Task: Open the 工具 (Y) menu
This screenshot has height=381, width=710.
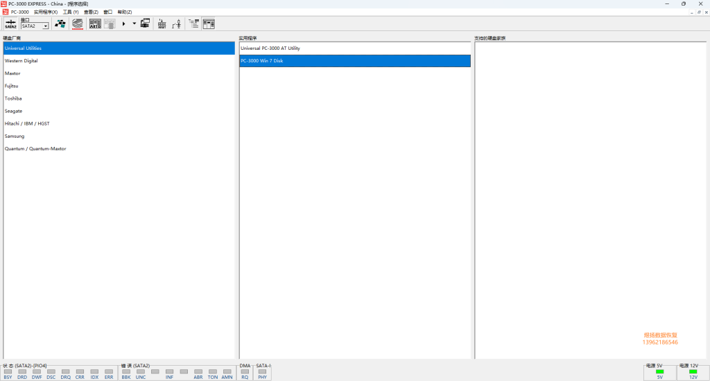Action: click(x=71, y=12)
